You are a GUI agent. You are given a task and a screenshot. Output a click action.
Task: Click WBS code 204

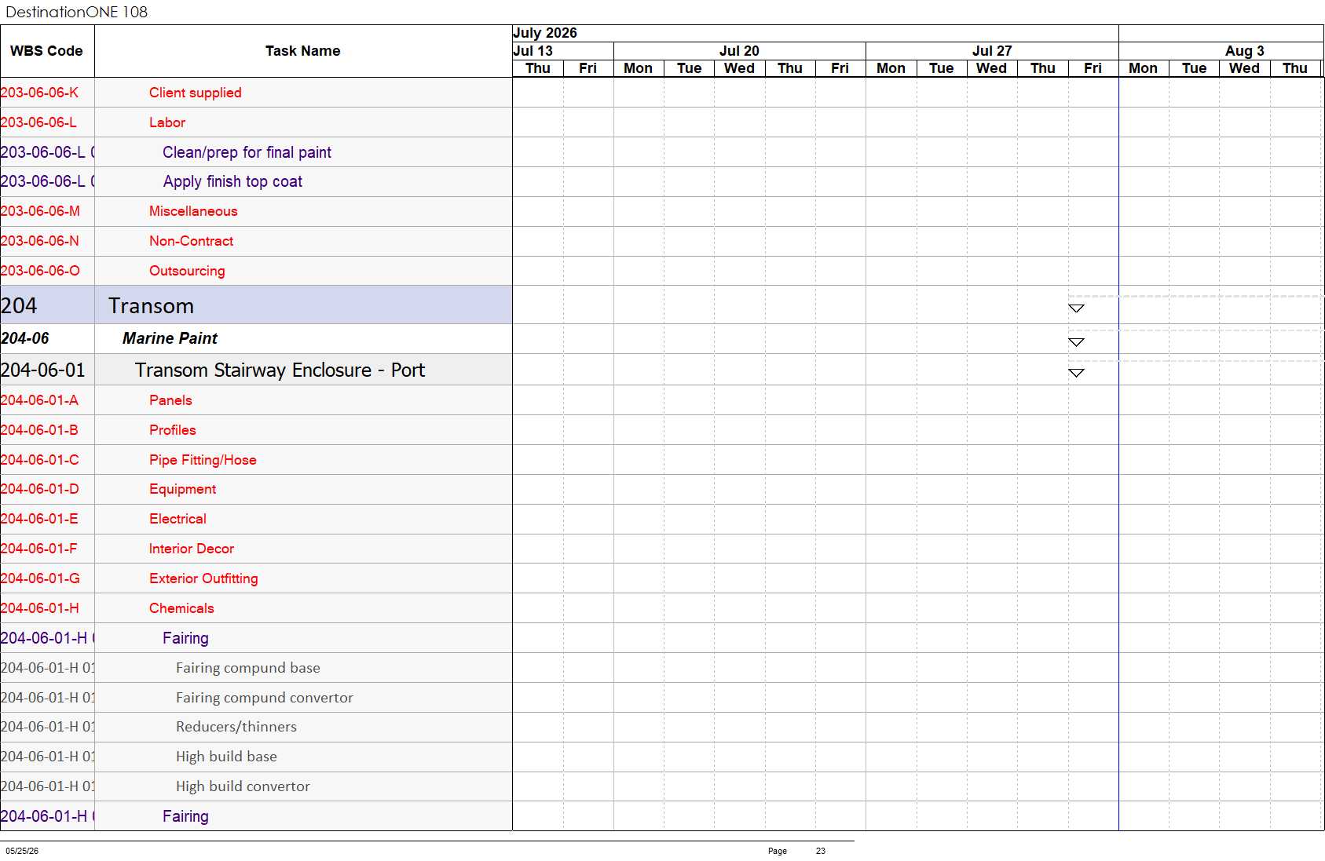[x=19, y=305]
